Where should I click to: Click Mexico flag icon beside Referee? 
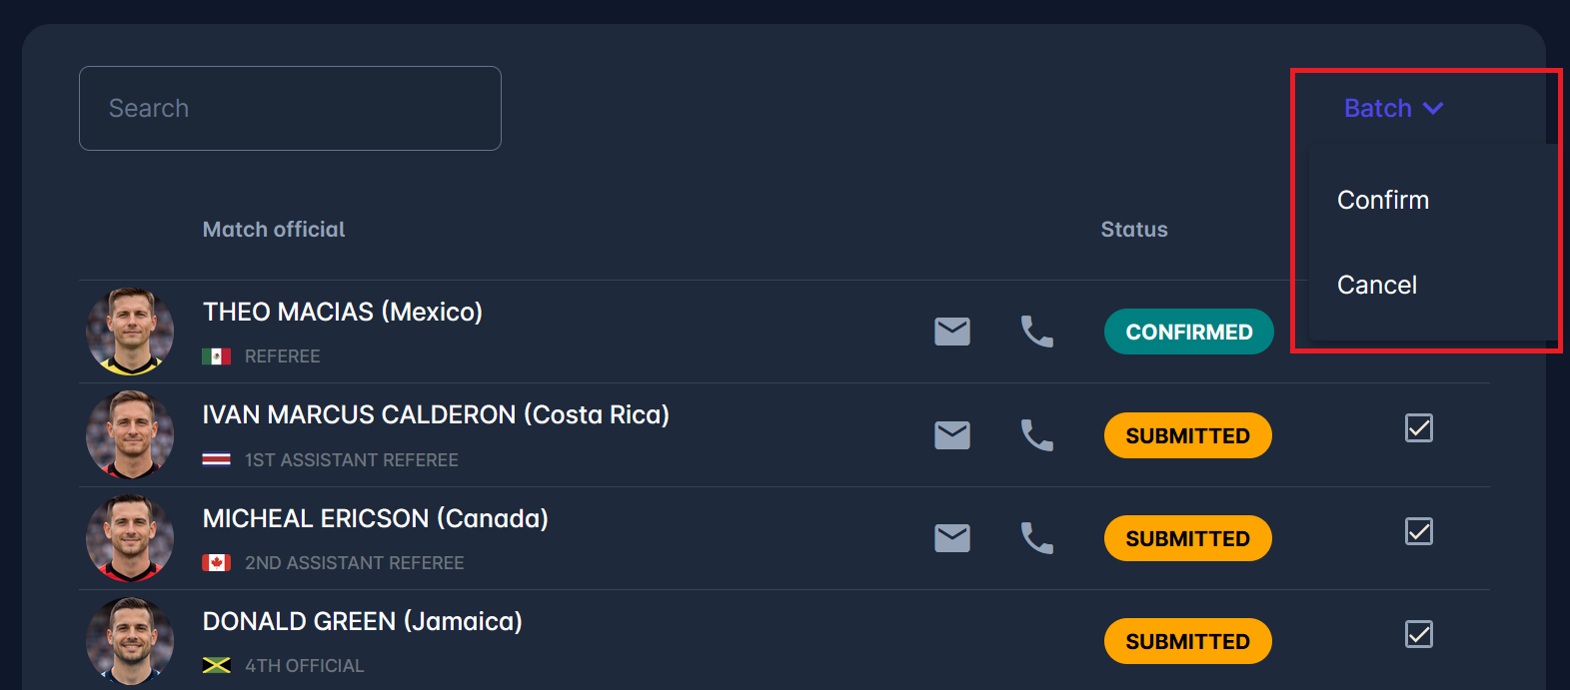point(216,356)
